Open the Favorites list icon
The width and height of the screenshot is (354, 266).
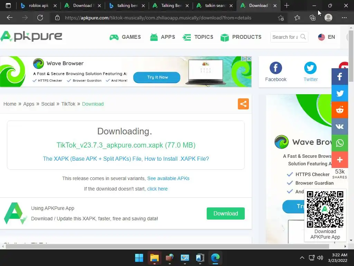pyautogui.click(x=297, y=18)
